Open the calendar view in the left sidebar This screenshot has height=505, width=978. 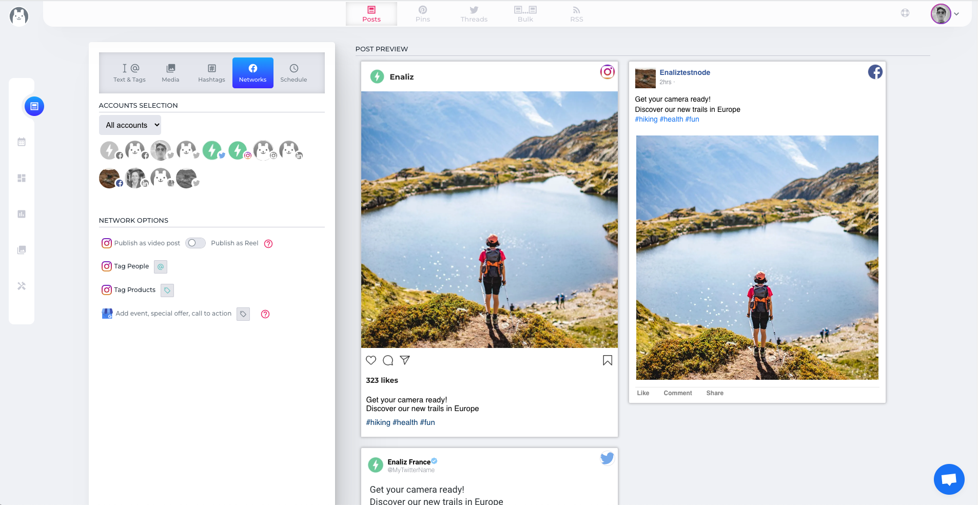[22, 142]
